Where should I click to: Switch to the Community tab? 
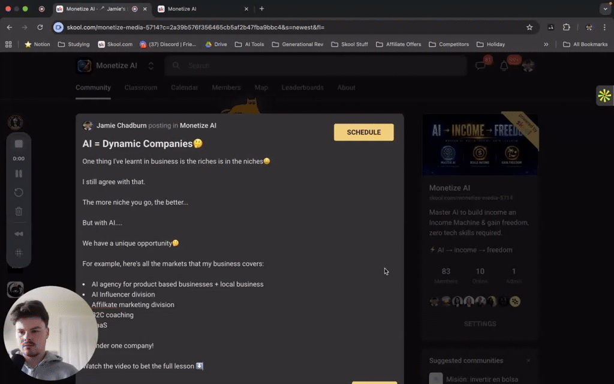93,88
